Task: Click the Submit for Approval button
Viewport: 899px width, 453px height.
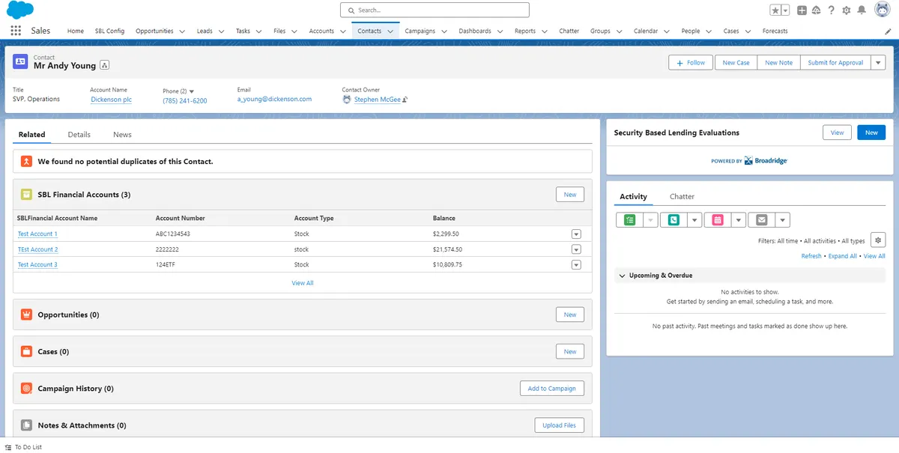Action: (835, 63)
